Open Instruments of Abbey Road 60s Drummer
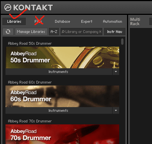 point(59,111)
